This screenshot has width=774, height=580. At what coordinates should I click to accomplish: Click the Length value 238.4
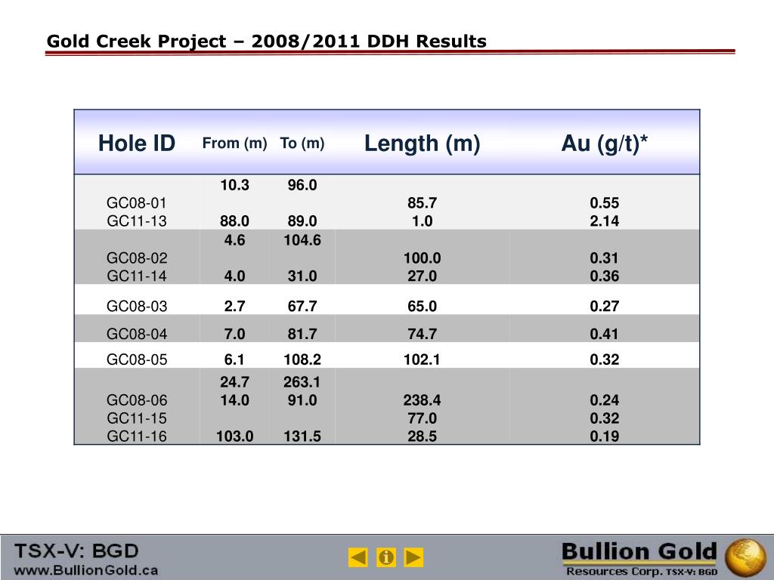click(x=422, y=400)
